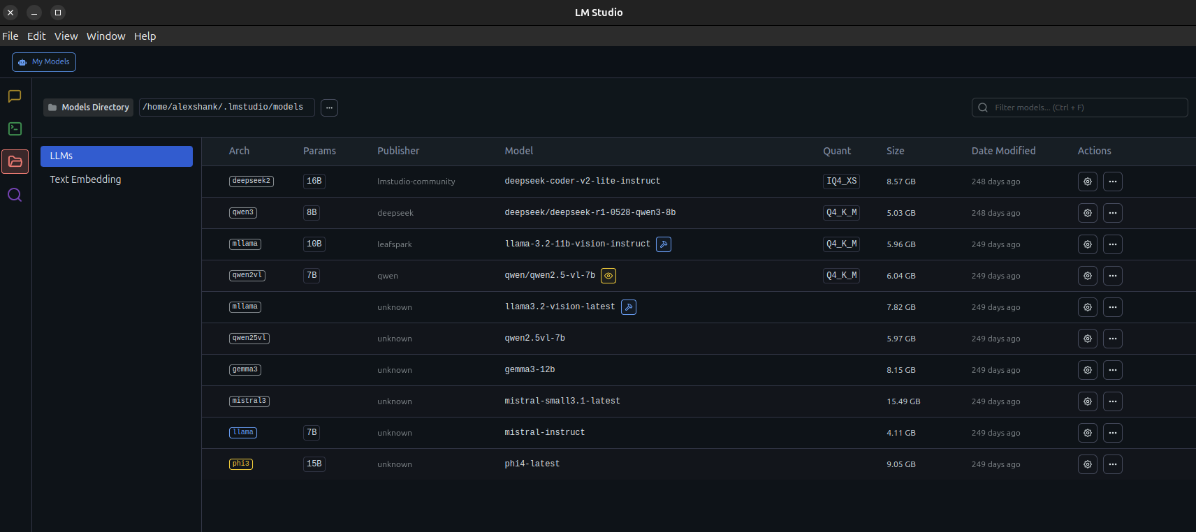
Task: Open the Developer terminal sidebar icon
Action: tap(15, 128)
